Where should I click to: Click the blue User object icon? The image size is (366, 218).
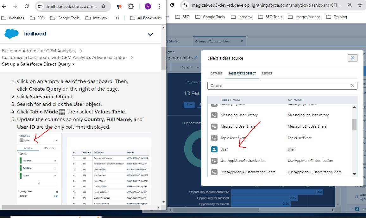[214, 149]
